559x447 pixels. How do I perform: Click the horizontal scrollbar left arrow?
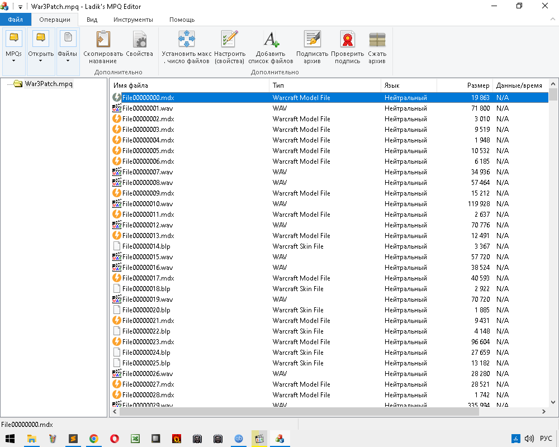[115, 411]
